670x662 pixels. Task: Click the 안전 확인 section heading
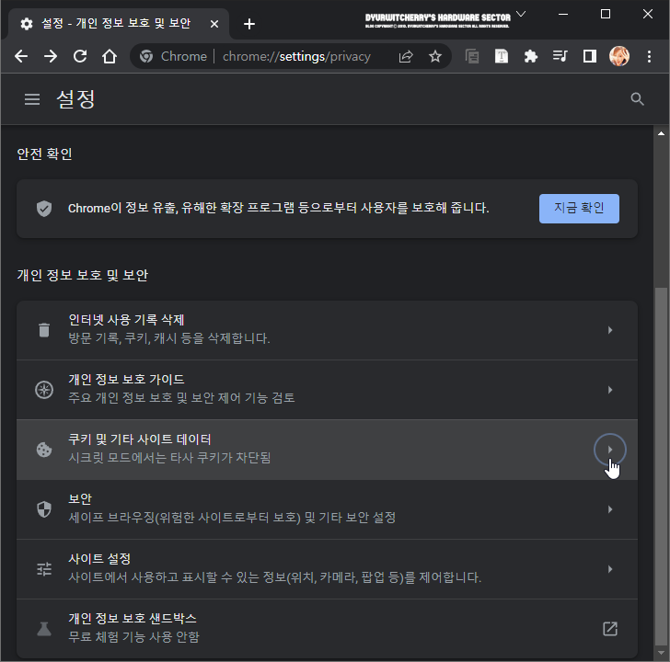point(44,154)
